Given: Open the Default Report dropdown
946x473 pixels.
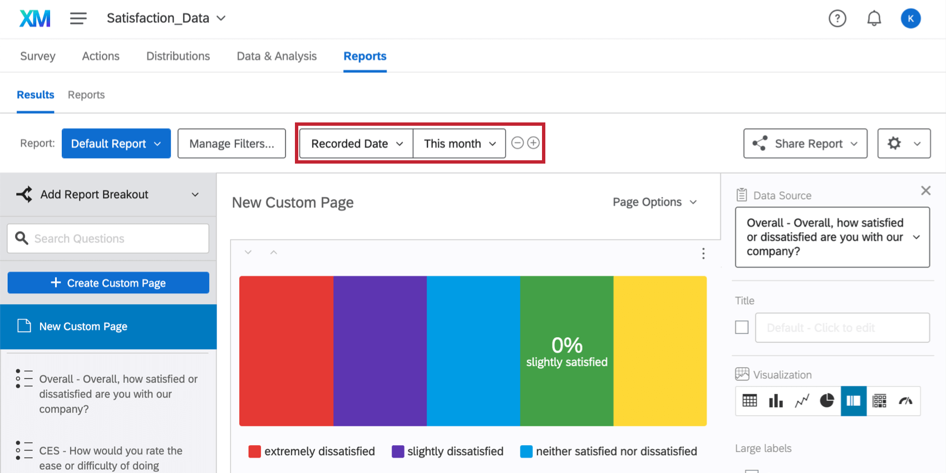Looking at the screenshot, I should coord(116,144).
